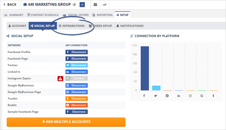Open the Users Setup tab

coord(100,26)
